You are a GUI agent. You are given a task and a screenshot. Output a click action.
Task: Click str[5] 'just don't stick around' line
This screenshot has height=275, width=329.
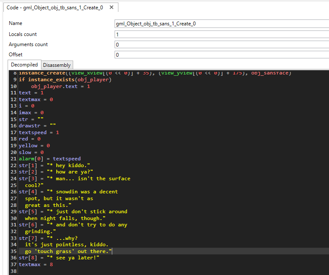(x=73, y=212)
